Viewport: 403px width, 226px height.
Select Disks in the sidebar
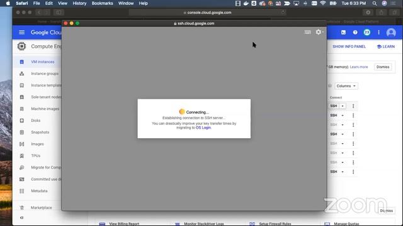36,121
